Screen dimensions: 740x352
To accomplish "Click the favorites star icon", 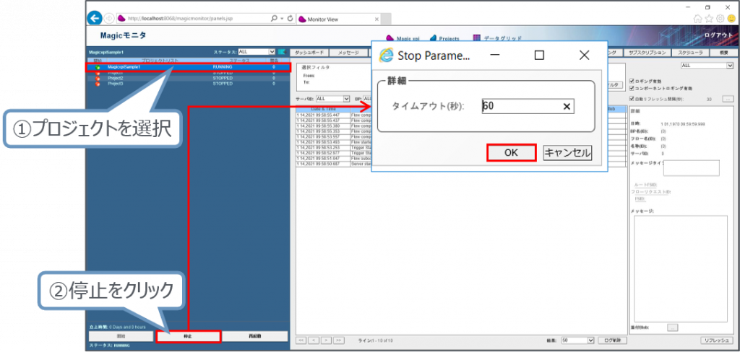I will [708, 18].
